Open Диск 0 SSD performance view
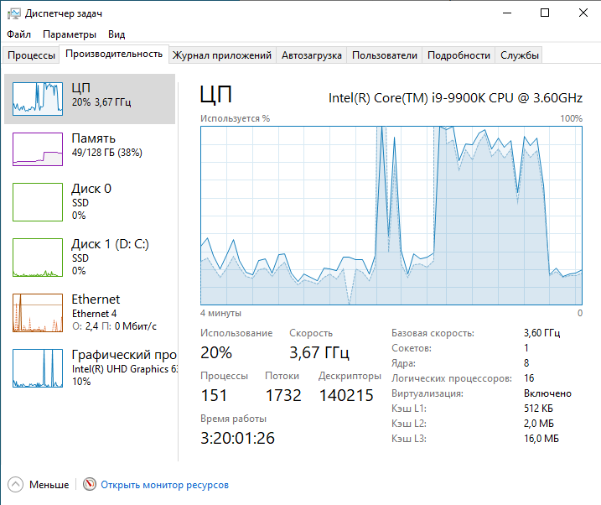This screenshot has height=505, width=601. pyautogui.click(x=91, y=201)
